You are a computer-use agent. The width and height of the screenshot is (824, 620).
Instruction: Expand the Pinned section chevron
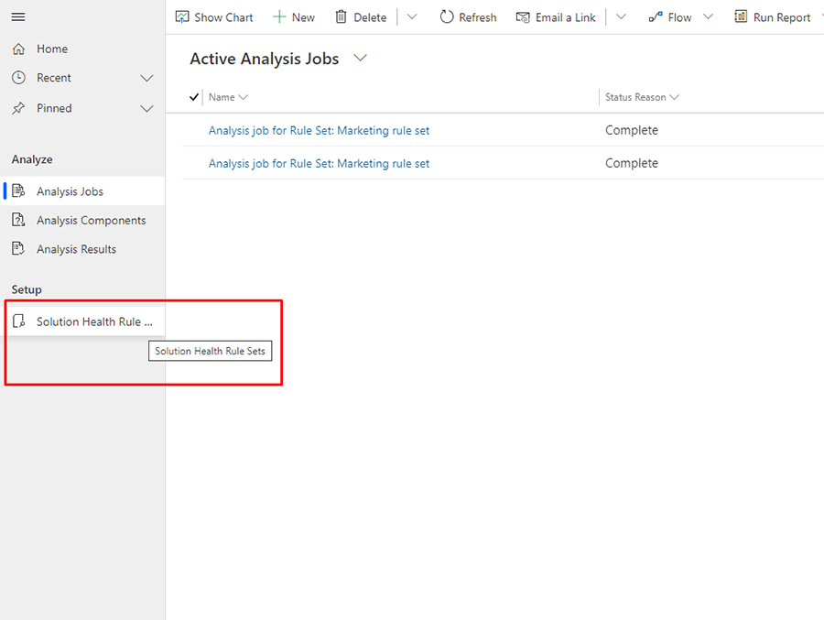coord(146,109)
